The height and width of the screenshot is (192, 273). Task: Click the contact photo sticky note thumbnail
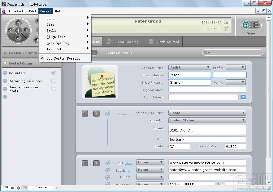[x=100, y=82]
